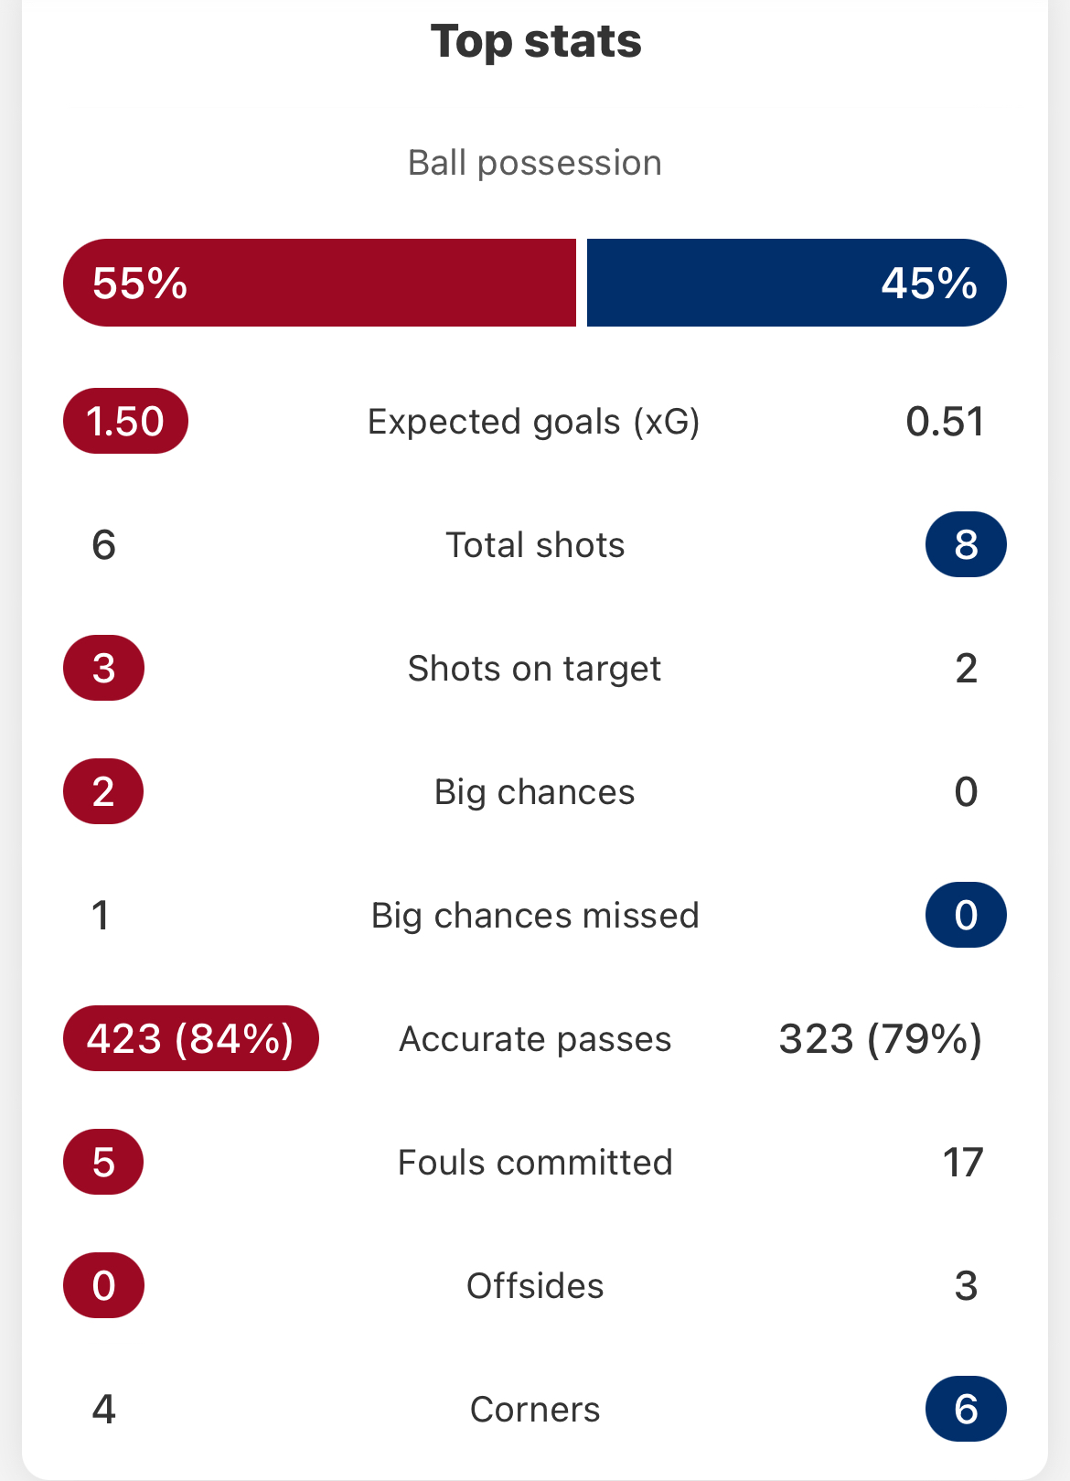Select the red 0 offsides badge
Viewport: 1070px width, 1481px height.
click(103, 1285)
